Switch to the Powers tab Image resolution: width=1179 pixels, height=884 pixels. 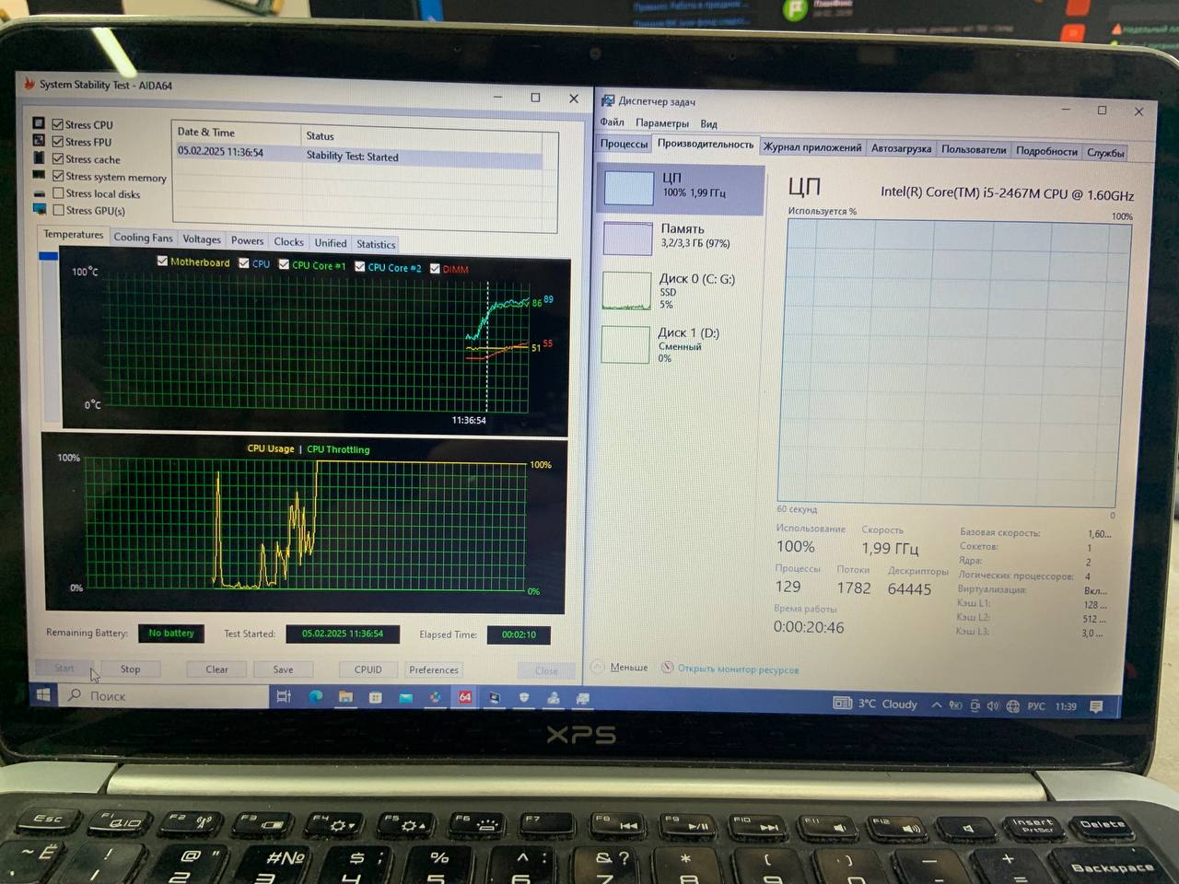[x=247, y=240]
